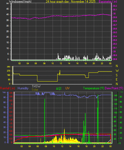Click the 45 mph windspeed axis value
The width and height of the screenshot is (124, 150).
click(x=7, y=9)
